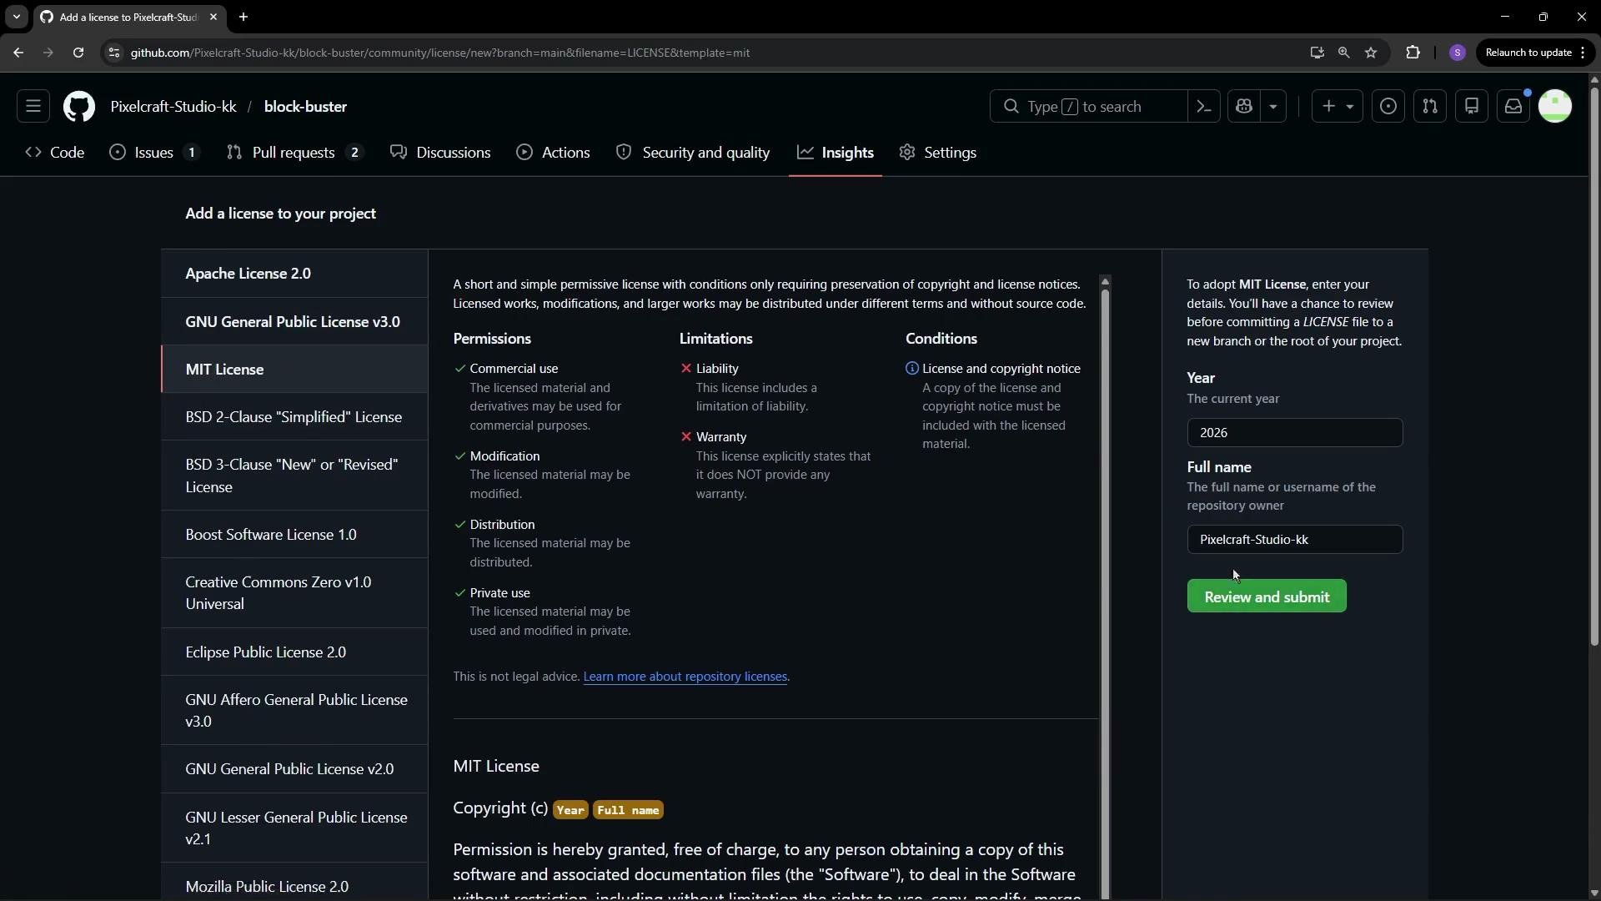Open the create new plus menu
Image resolution: width=1601 pixels, height=901 pixels.
coord(1337,107)
